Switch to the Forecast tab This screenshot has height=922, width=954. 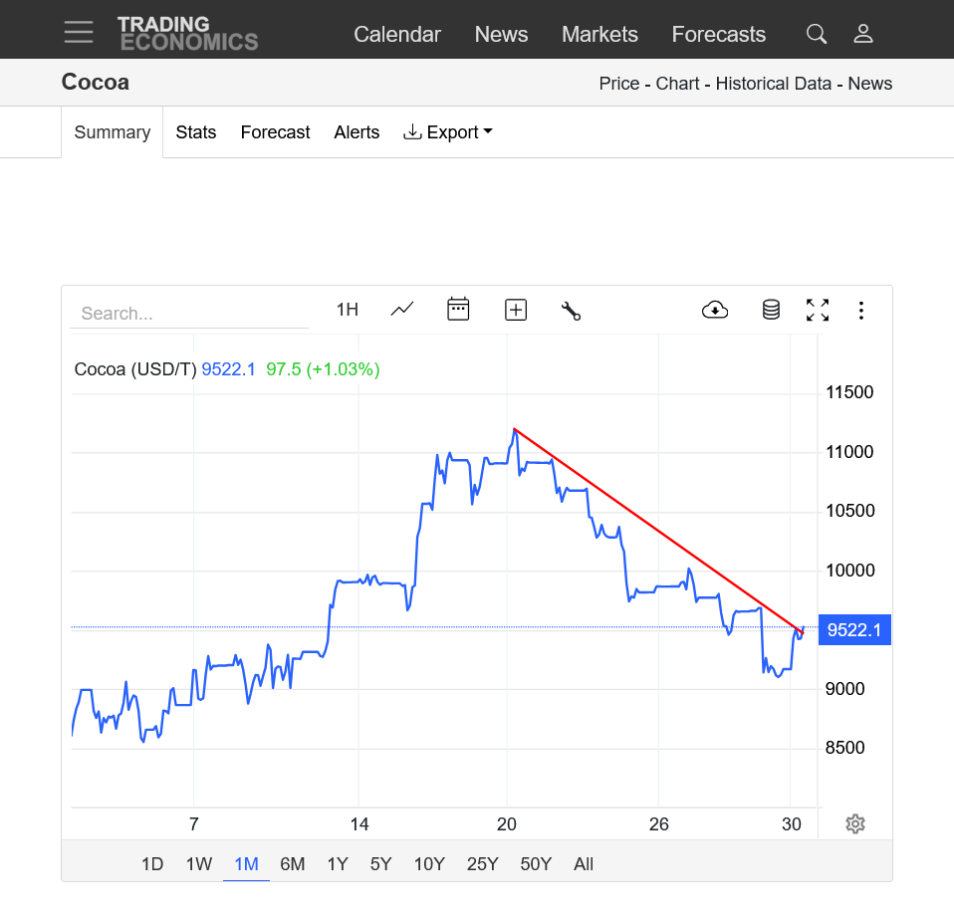(x=276, y=132)
